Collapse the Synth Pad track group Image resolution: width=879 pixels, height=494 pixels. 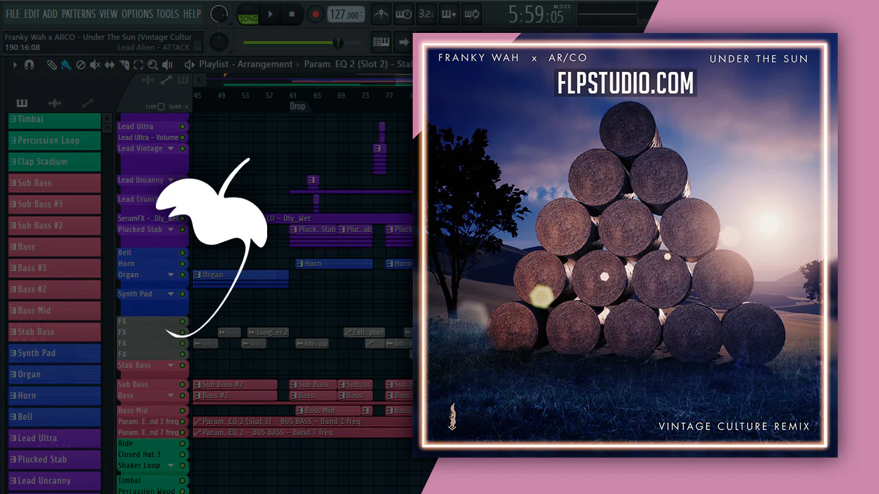[x=171, y=294]
